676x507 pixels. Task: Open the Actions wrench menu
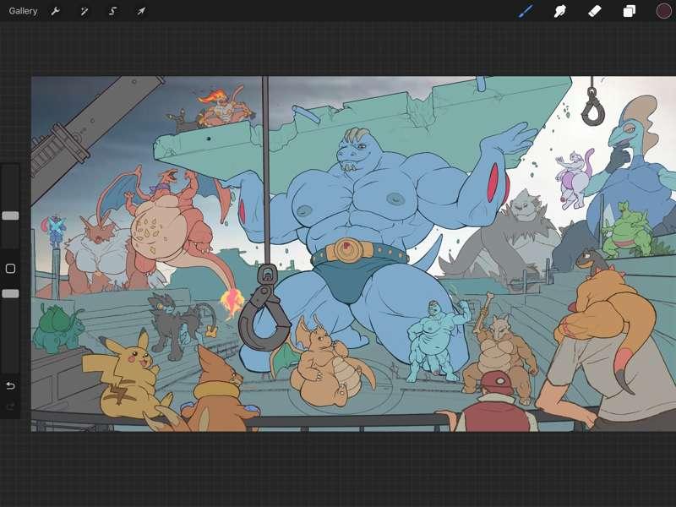point(55,11)
